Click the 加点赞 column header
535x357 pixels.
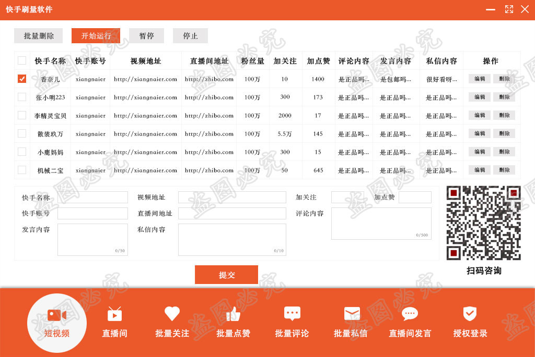pyautogui.click(x=318, y=61)
